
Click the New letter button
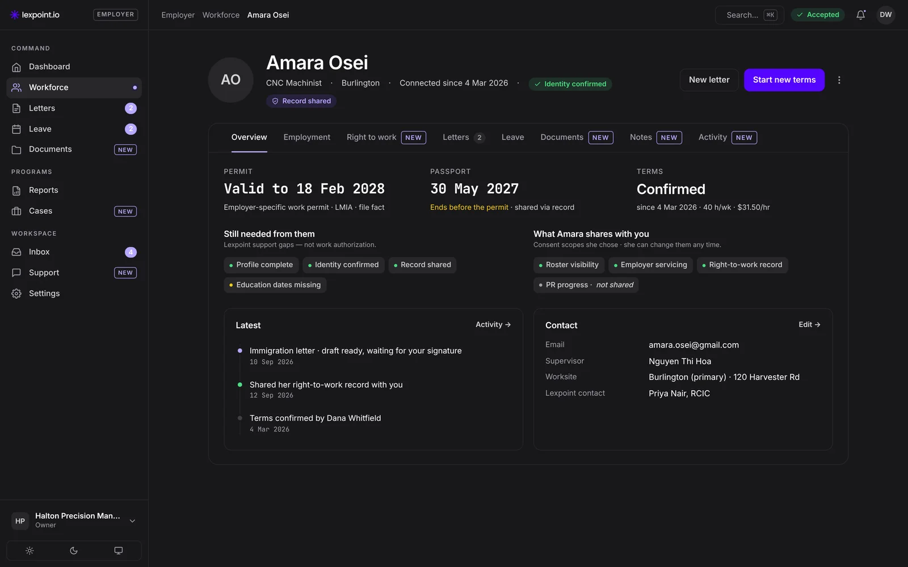709,80
